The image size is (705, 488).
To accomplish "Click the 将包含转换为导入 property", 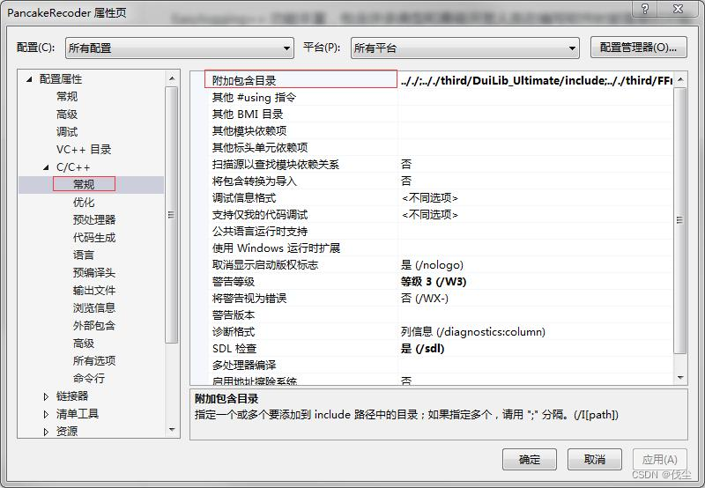I will coord(255,181).
